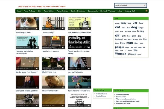Screen dimensions: 164x109
Task: Open the wood stove thumbnail
Action: [53, 42]
